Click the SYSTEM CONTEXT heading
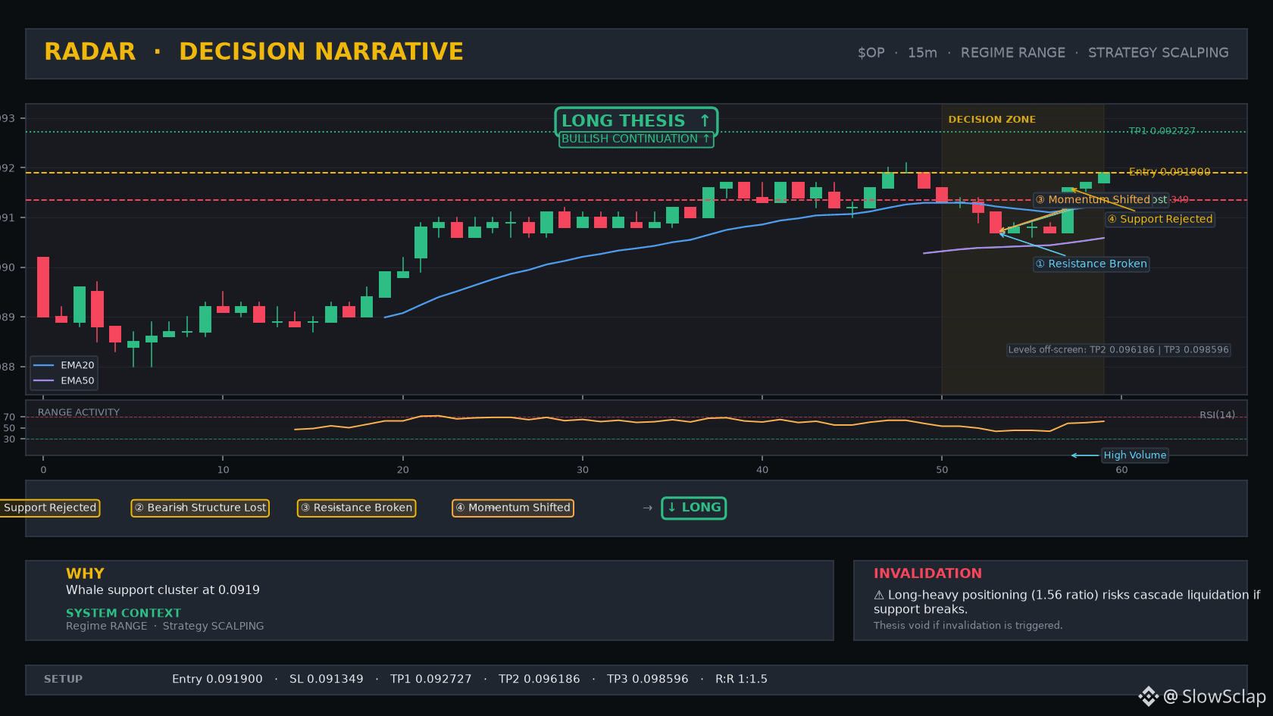The width and height of the screenshot is (1273, 716). click(x=124, y=613)
